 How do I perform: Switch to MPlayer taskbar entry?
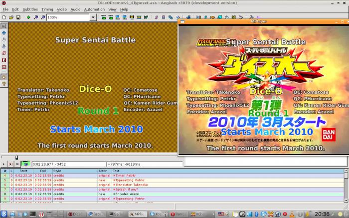point(138,214)
